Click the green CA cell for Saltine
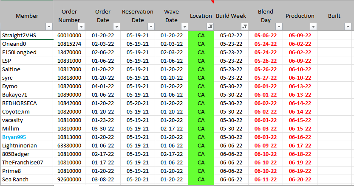This screenshot has height=186, width=354. coord(201,69)
